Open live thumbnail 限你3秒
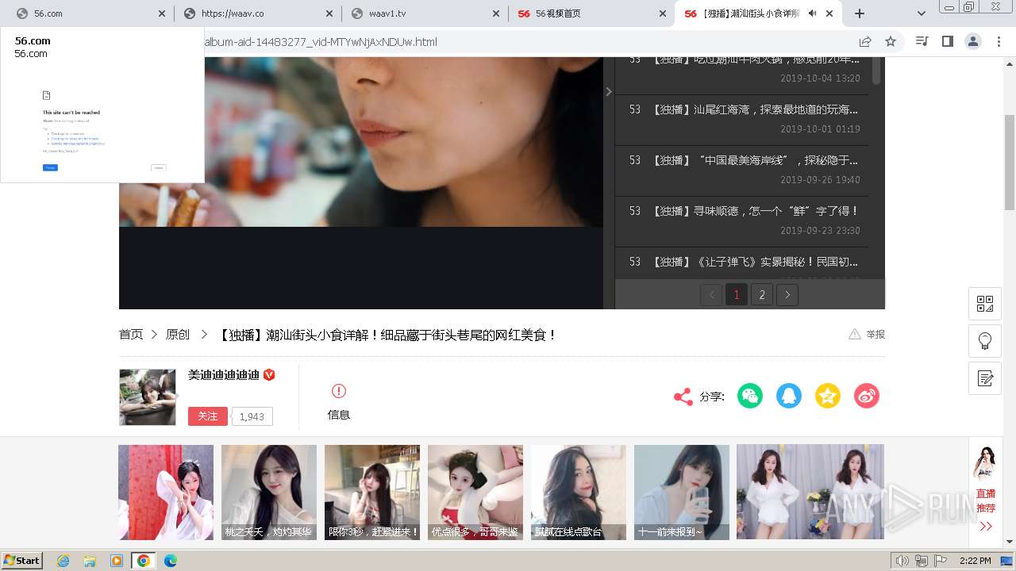 click(x=372, y=492)
